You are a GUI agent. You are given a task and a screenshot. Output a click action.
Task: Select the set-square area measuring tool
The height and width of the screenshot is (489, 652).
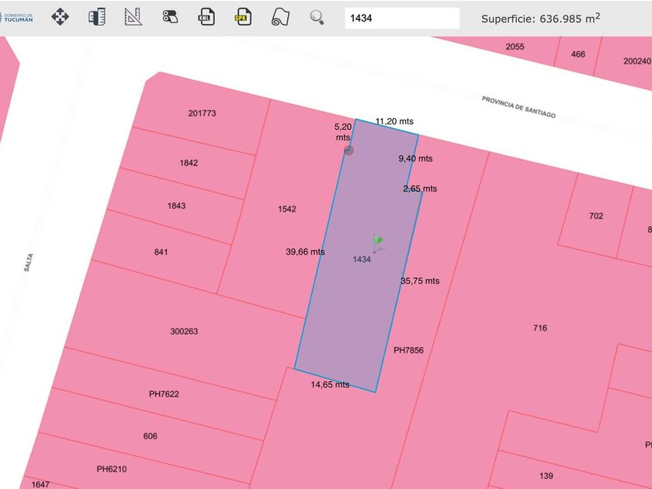point(134,17)
